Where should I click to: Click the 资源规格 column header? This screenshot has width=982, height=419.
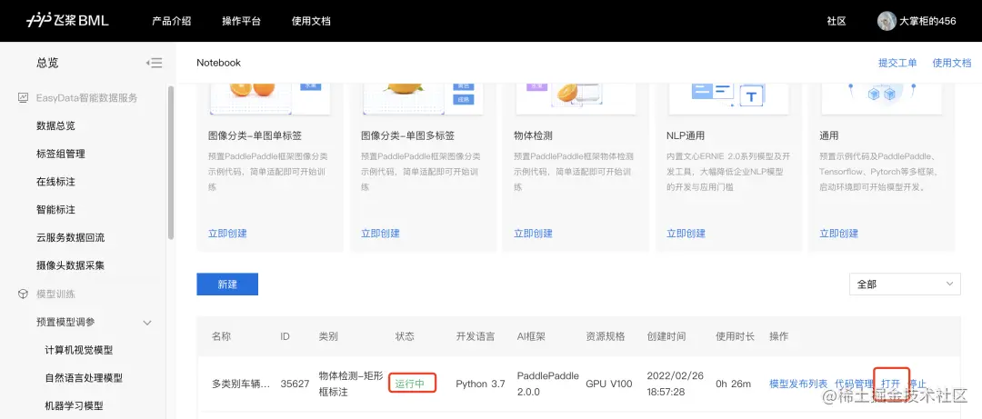605,336
